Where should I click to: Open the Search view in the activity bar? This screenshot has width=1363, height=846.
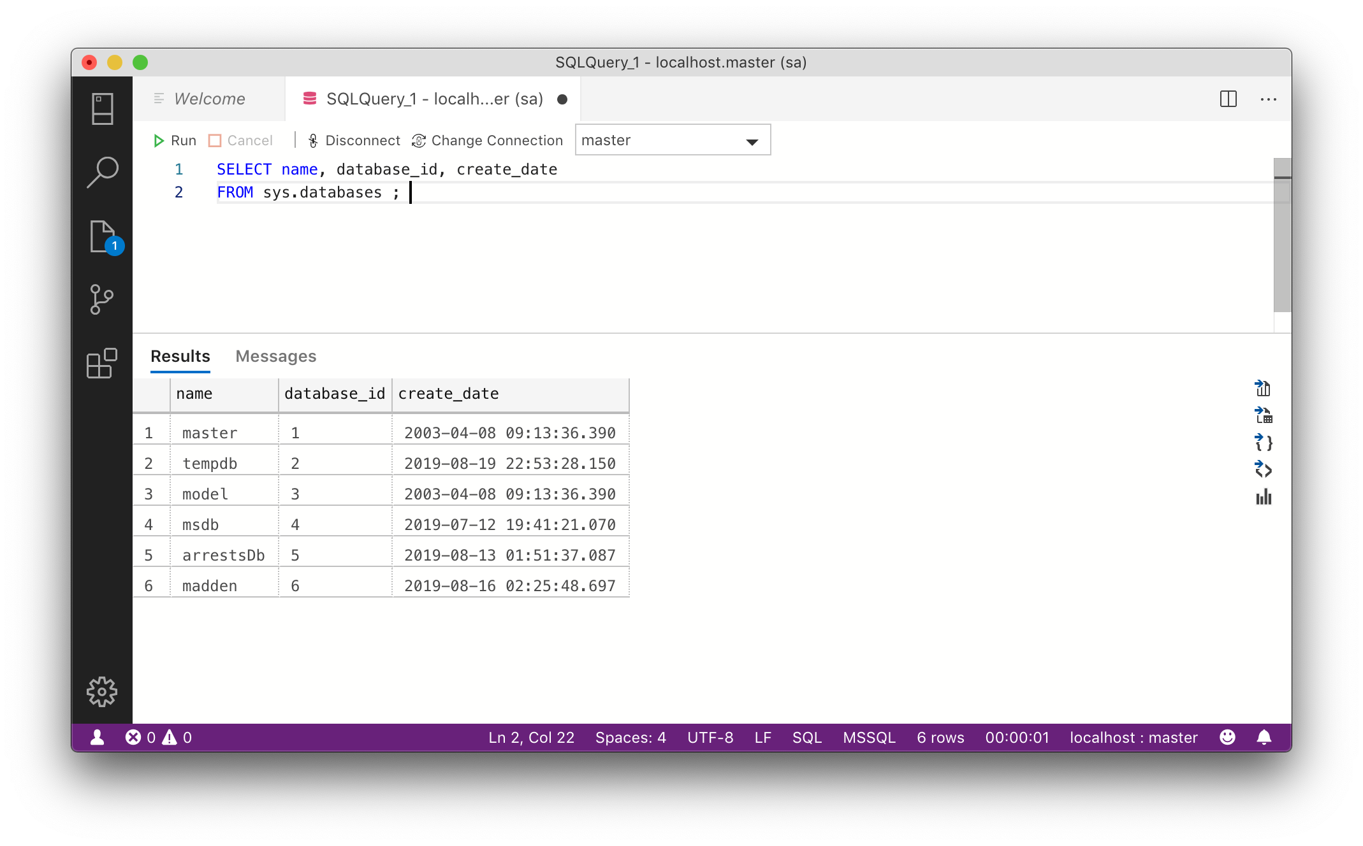[x=102, y=172]
